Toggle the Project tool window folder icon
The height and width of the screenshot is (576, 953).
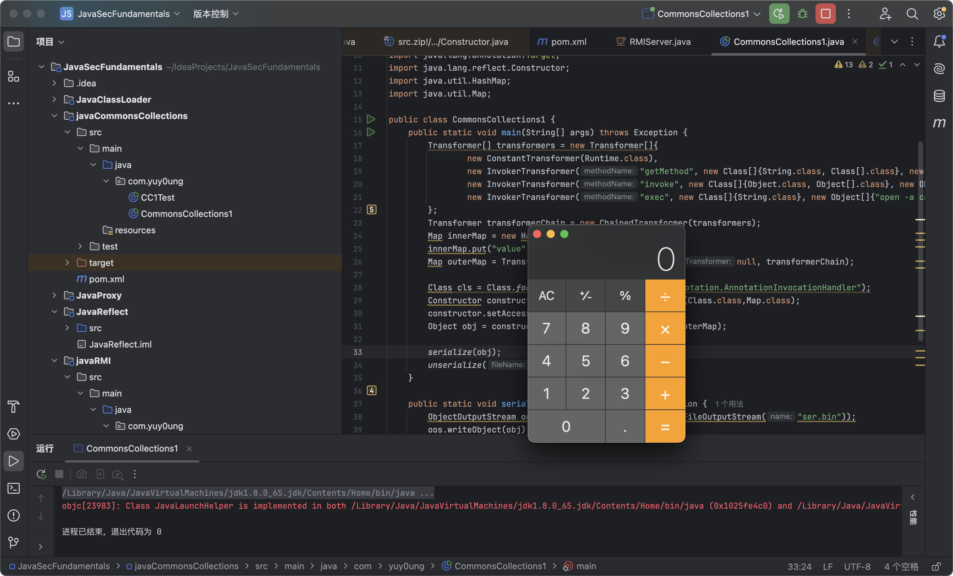[14, 41]
